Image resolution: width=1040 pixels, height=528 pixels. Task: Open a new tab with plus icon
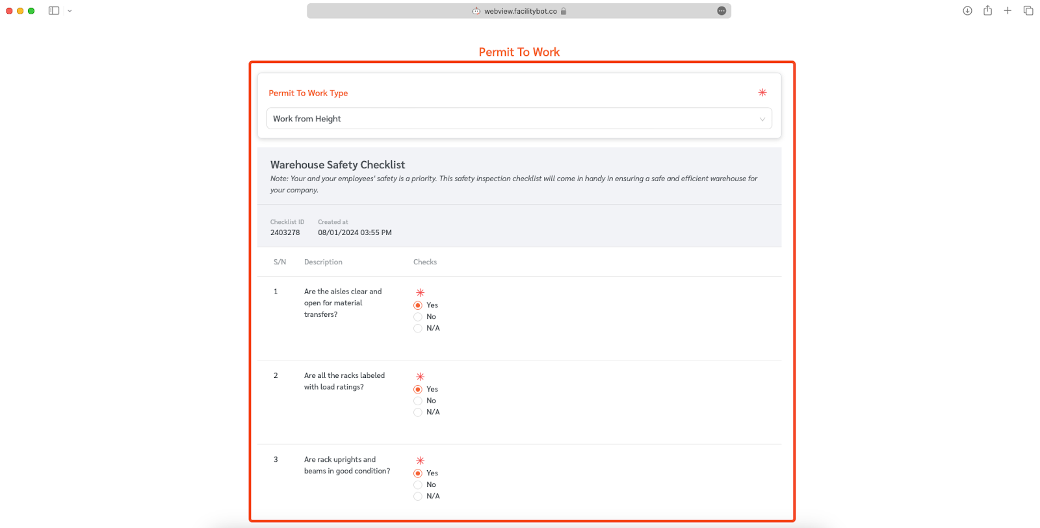click(x=1007, y=10)
